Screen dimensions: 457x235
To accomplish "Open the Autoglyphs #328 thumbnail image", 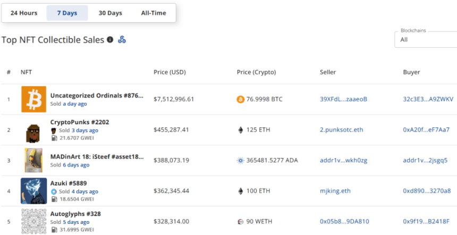I will [33, 221].
